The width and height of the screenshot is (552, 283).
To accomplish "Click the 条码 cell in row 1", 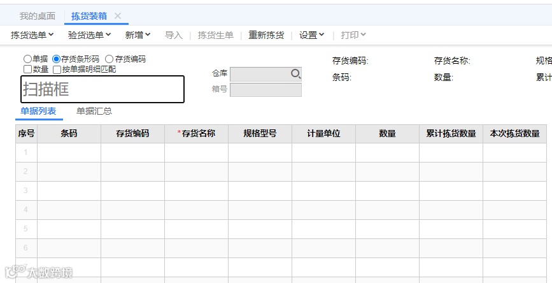I will click(x=69, y=152).
